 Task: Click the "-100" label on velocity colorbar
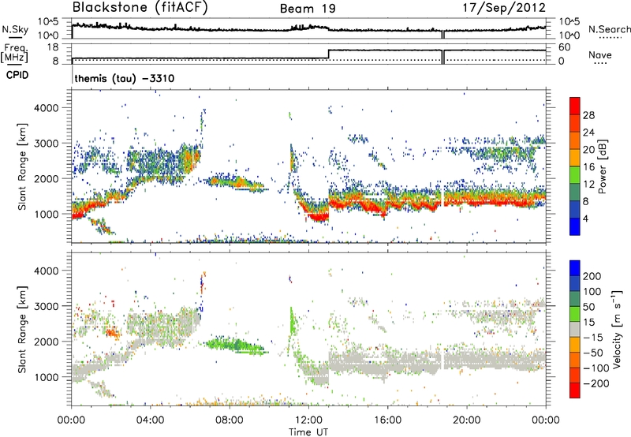click(596, 368)
